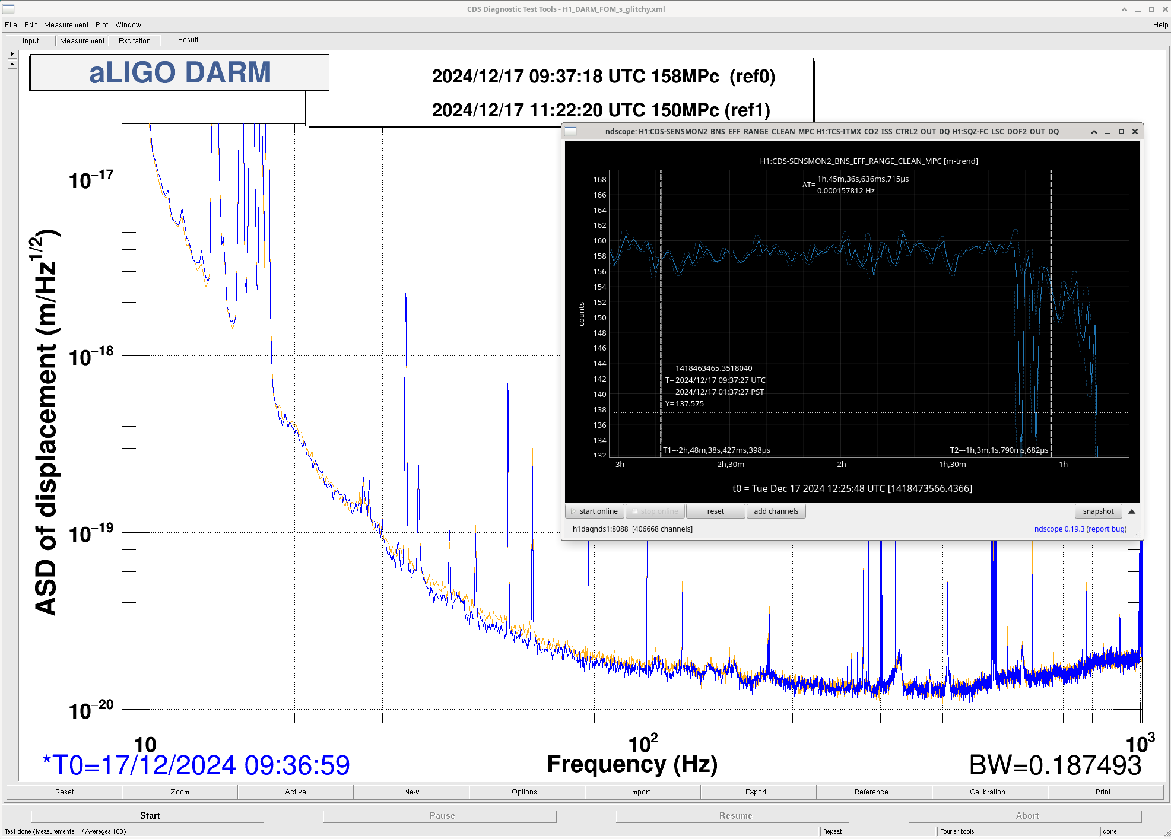Click the right-arrow pad expander icon
The height and width of the screenshot is (839, 1171).
12,53
